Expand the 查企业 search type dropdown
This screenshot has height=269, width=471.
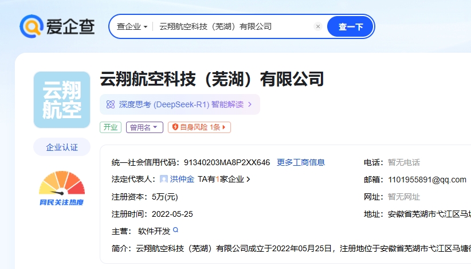point(132,26)
